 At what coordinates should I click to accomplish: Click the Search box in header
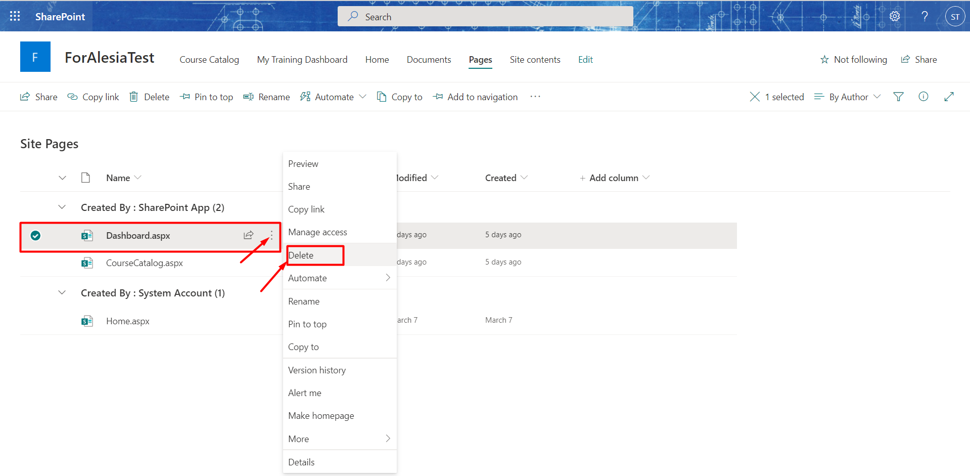(485, 16)
